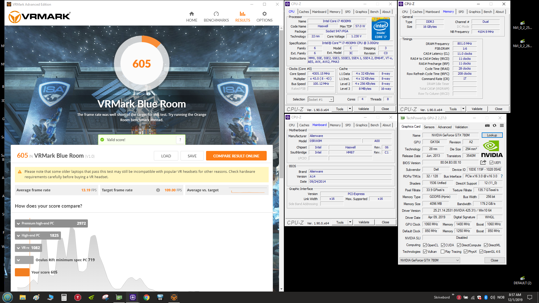Toggle UEFI checkbox in GPU-Z
The image size is (539, 303).
491,162
